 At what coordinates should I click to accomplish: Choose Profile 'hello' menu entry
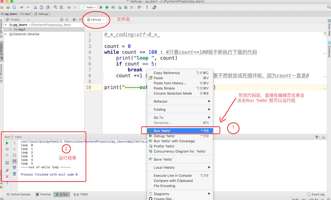coord(180,146)
